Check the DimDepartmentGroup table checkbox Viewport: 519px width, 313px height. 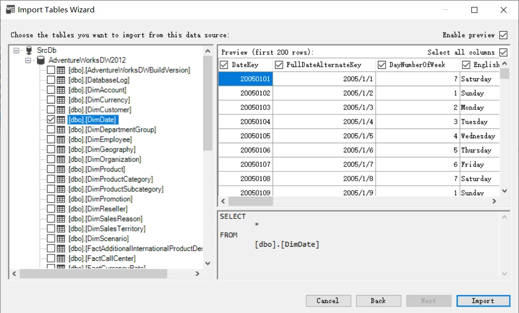[51, 129]
